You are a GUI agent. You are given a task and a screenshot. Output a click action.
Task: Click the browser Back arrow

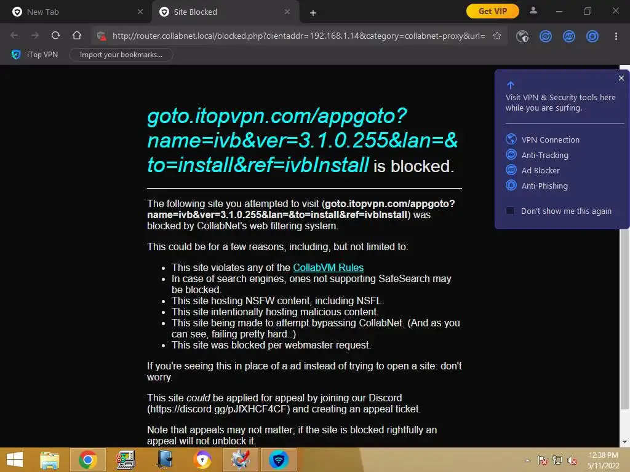coord(14,36)
